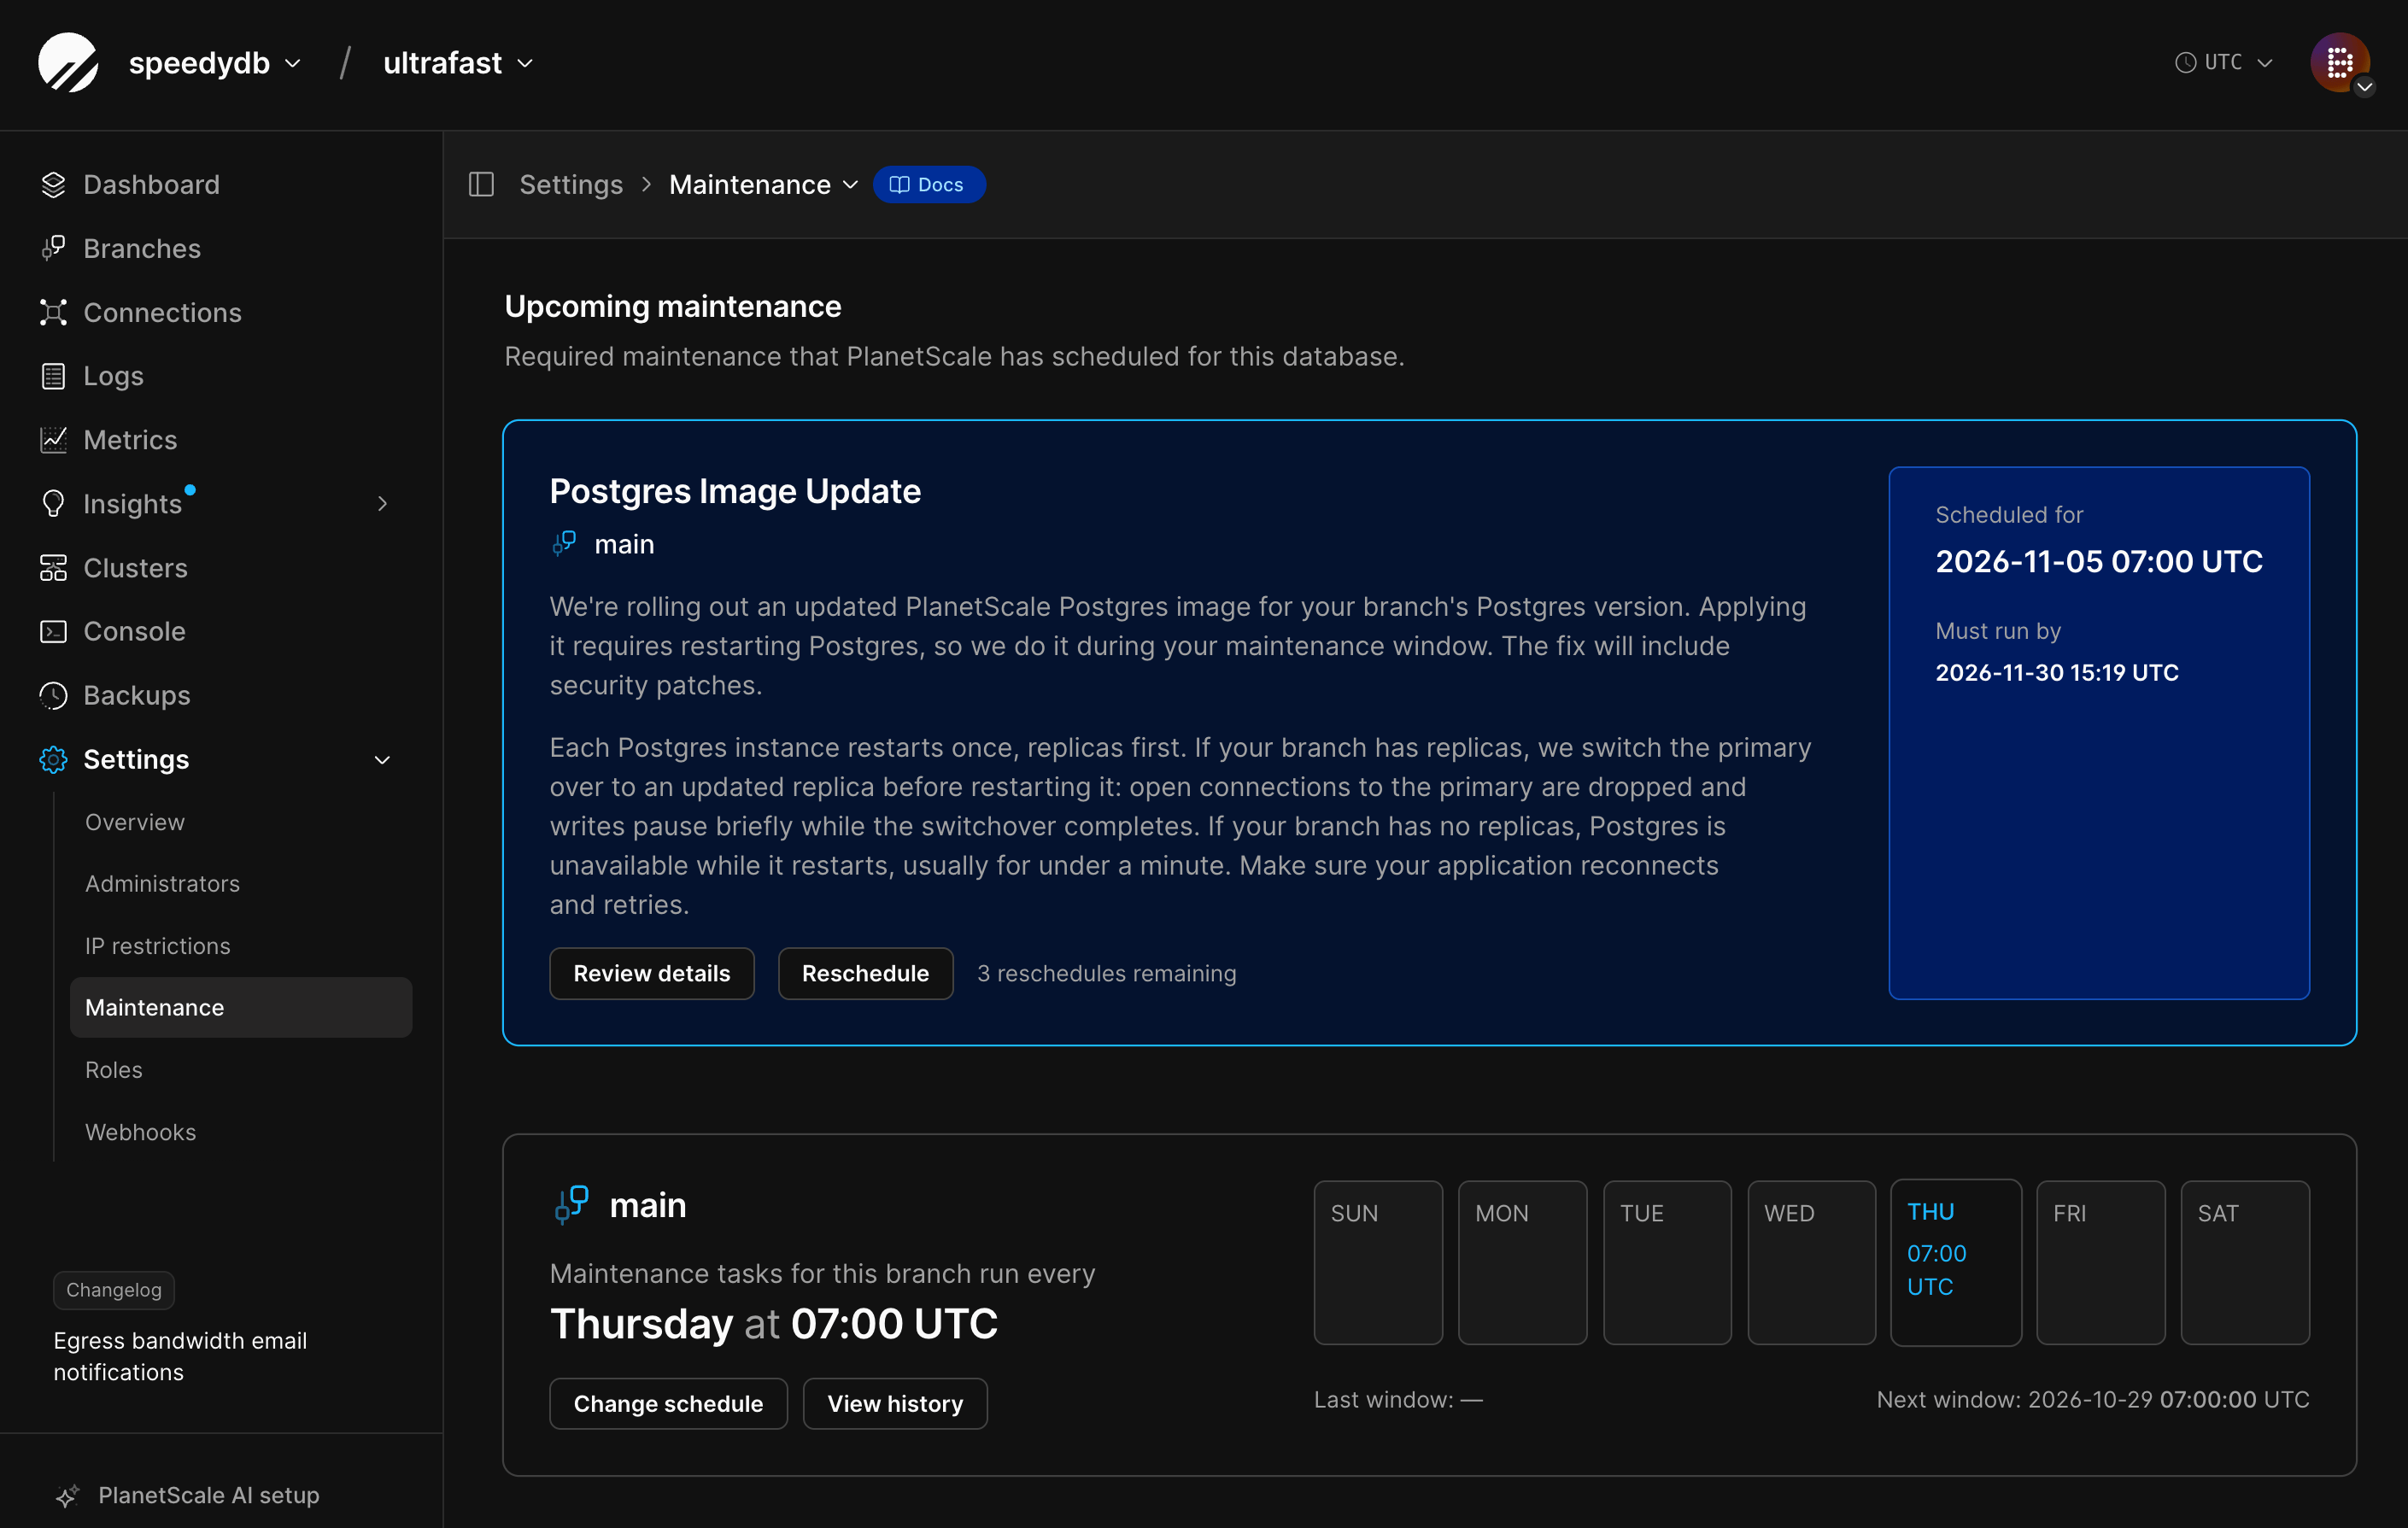Open the Administrators settings page
Screen dimensions: 2408x1528
pos(162,884)
